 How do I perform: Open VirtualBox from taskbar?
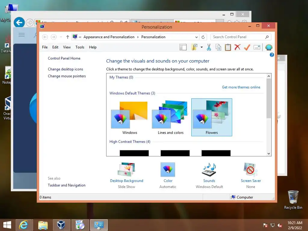pyautogui.click(x=61, y=225)
